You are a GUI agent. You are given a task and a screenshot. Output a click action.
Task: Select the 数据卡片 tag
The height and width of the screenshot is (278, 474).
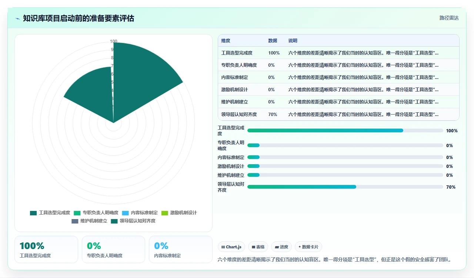click(308, 247)
